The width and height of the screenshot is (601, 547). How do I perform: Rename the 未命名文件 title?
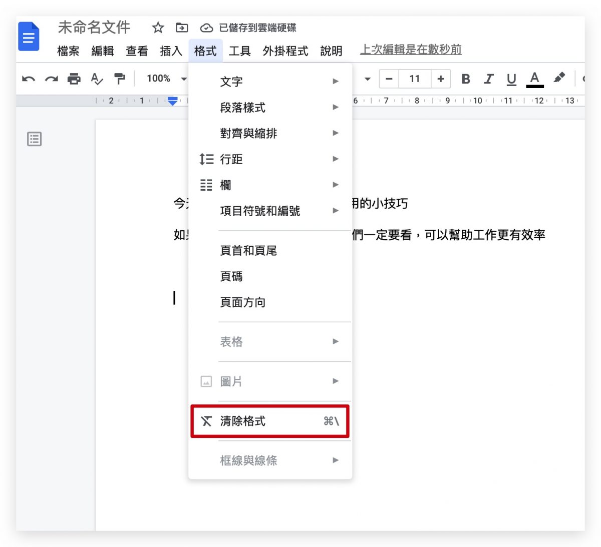[x=94, y=28]
